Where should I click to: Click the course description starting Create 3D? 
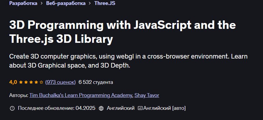(x=128, y=61)
